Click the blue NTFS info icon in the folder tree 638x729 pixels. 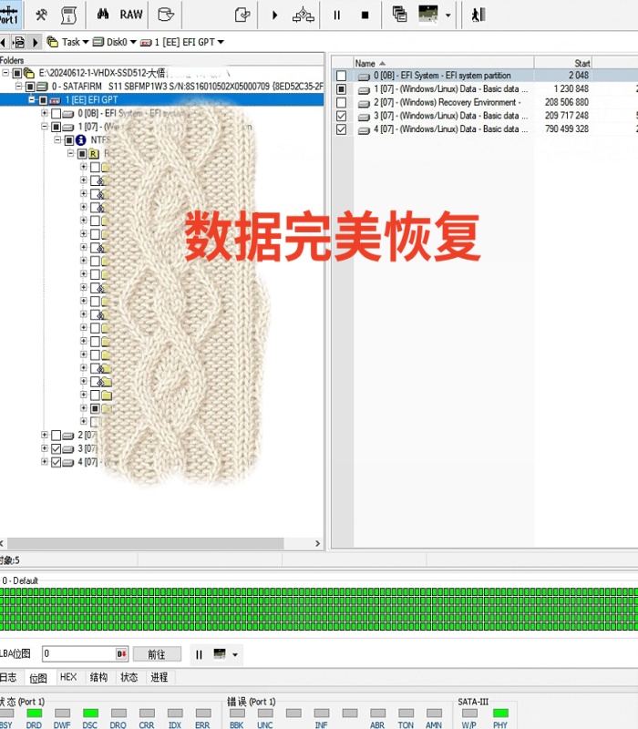pos(81,140)
